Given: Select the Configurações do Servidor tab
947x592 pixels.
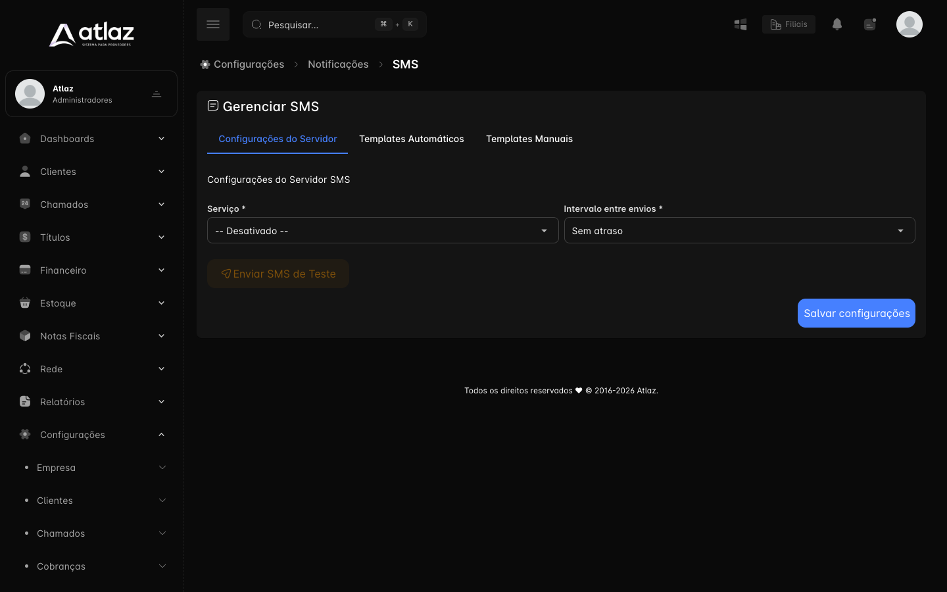Looking at the screenshot, I should tap(278, 139).
